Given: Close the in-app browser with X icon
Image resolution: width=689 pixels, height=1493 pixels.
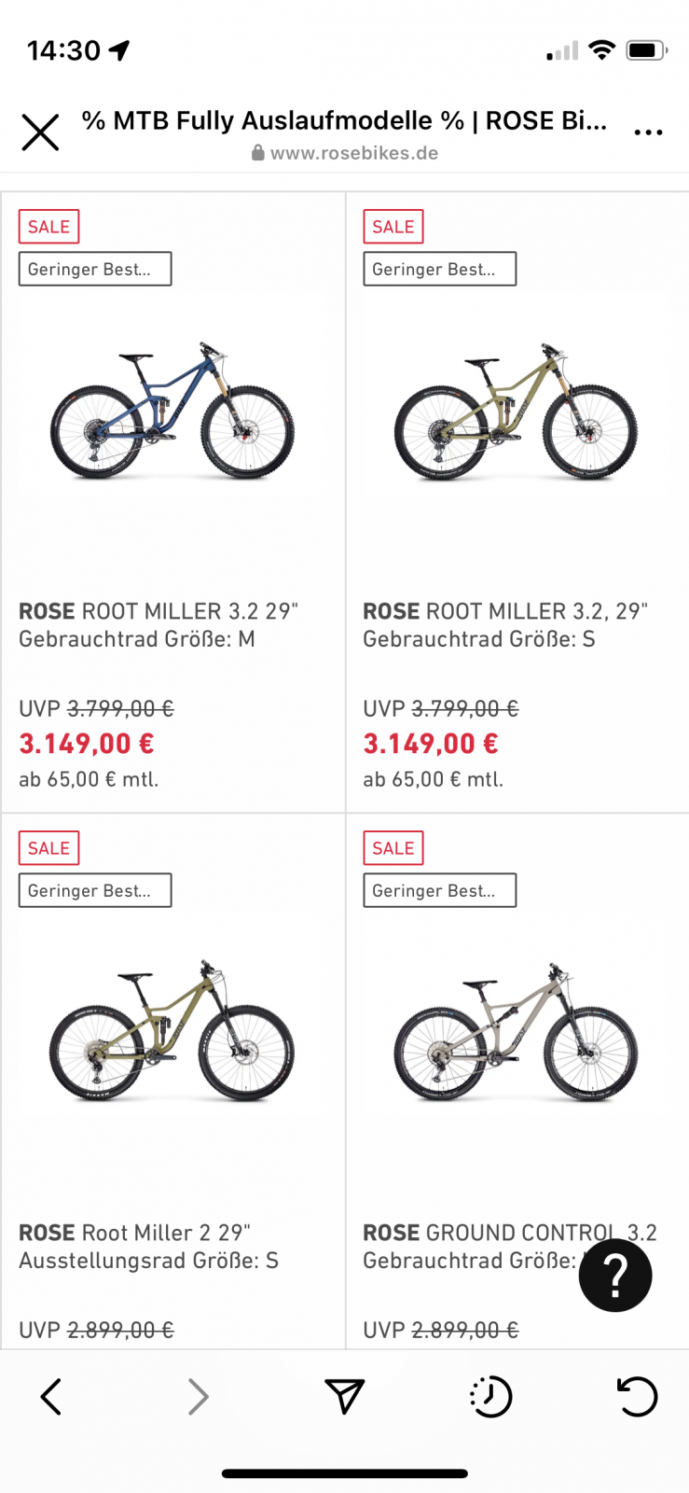Looking at the screenshot, I should [x=40, y=133].
